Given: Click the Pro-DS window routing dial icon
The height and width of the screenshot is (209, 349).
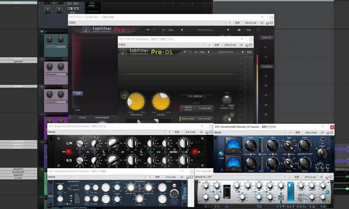Looking at the screenshot, I should pos(246,45).
